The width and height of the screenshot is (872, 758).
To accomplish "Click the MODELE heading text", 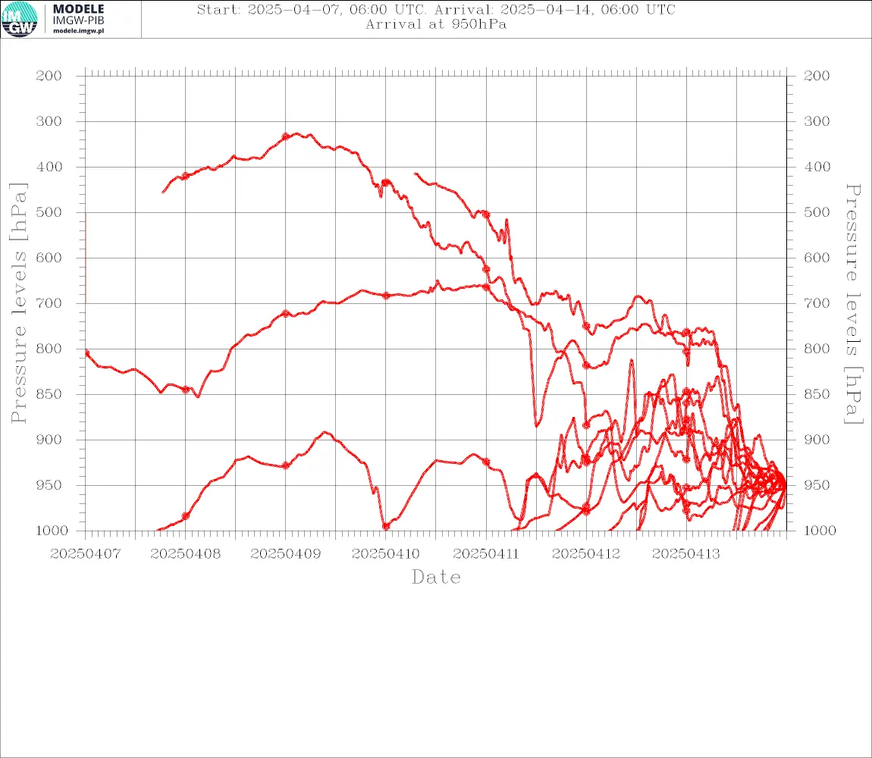I will [x=78, y=9].
